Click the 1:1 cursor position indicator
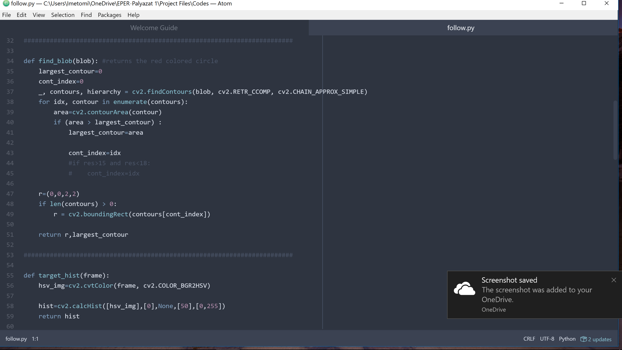The width and height of the screenshot is (622, 350). click(35, 339)
